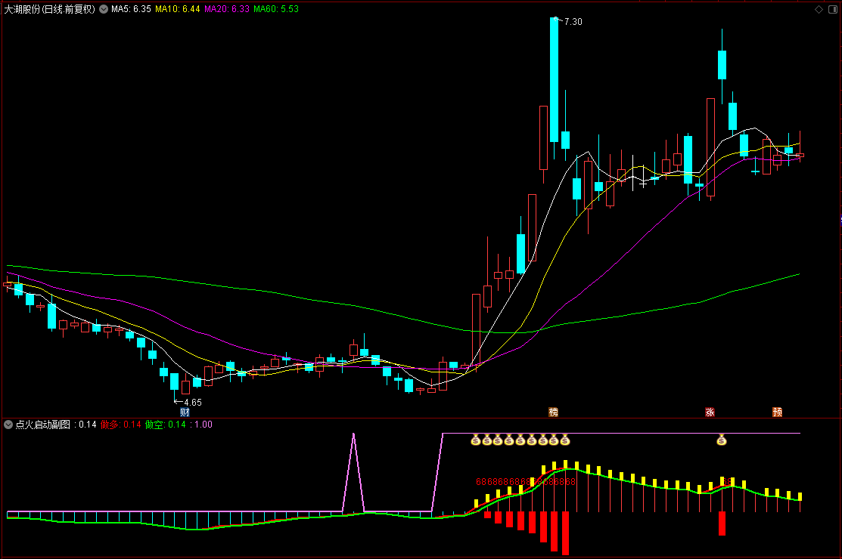Click the MA5: 6.35 indicator label
Viewport: 842px width, 559px height.
(131, 9)
